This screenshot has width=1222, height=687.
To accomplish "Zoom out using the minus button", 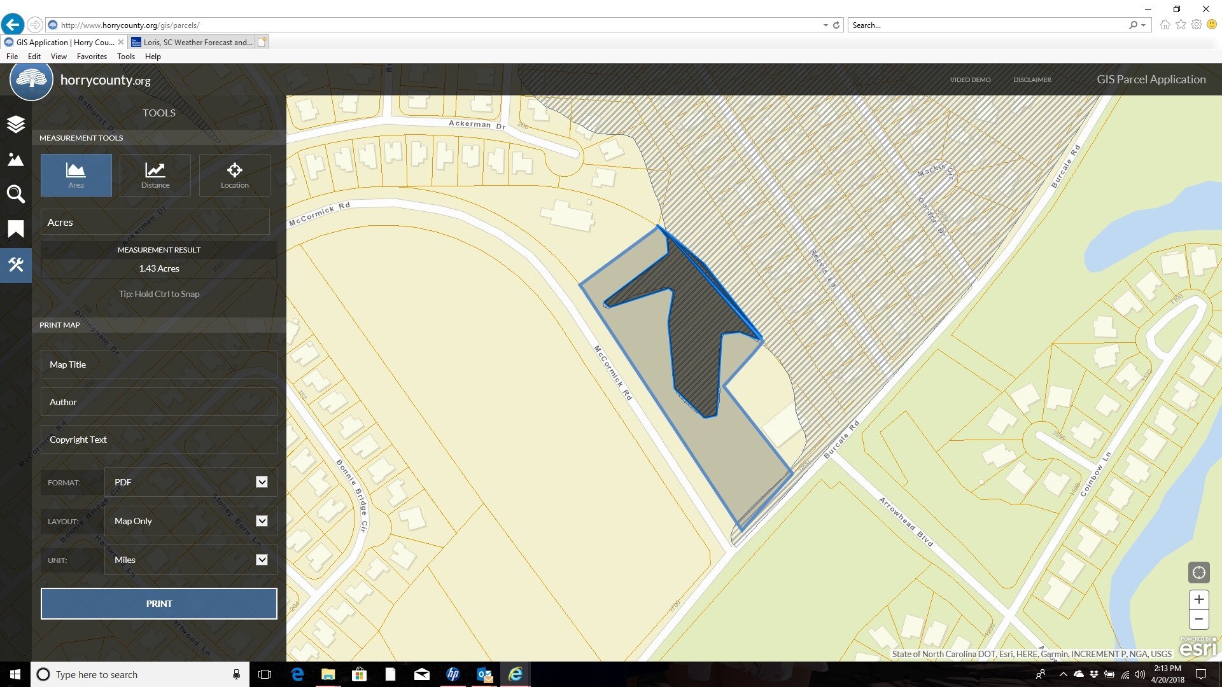I will point(1199,619).
